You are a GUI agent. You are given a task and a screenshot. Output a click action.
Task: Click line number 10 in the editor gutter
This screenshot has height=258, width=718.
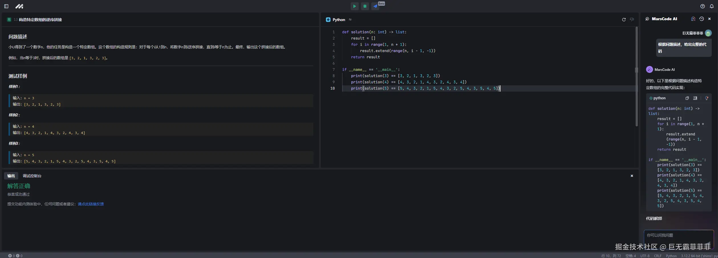(332, 88)
